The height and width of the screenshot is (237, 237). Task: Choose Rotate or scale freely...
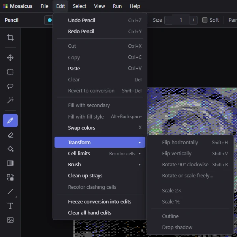(x=190, y=176)
